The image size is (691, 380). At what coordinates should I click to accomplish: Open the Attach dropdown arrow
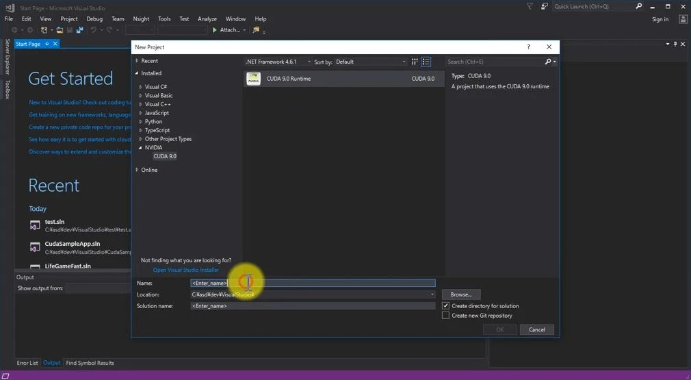[x=244, y=30]
